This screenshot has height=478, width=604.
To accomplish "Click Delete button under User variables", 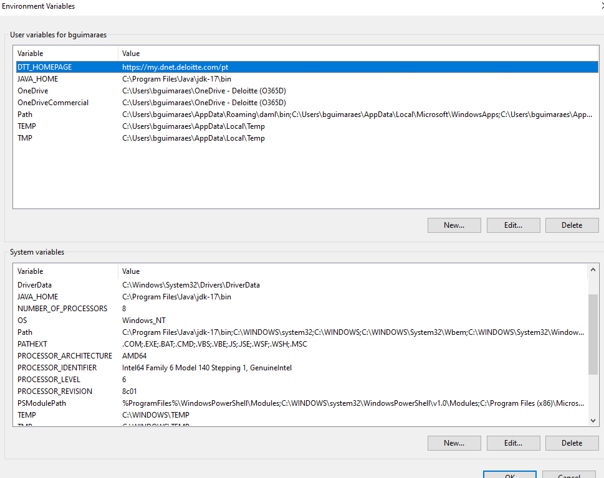I will coord(572,225).
